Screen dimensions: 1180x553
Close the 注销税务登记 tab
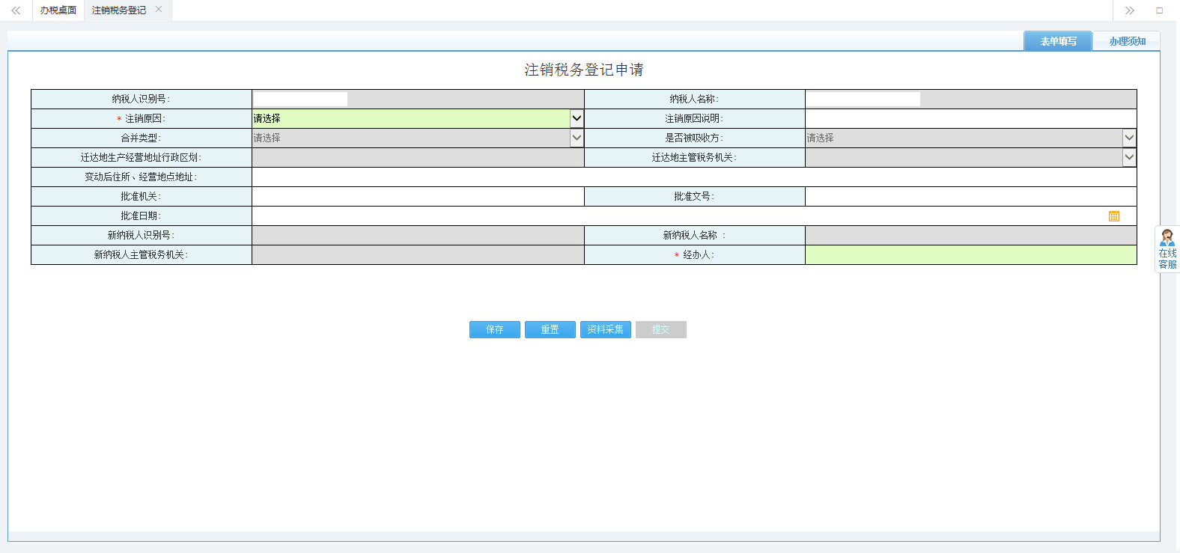(159, 10)
